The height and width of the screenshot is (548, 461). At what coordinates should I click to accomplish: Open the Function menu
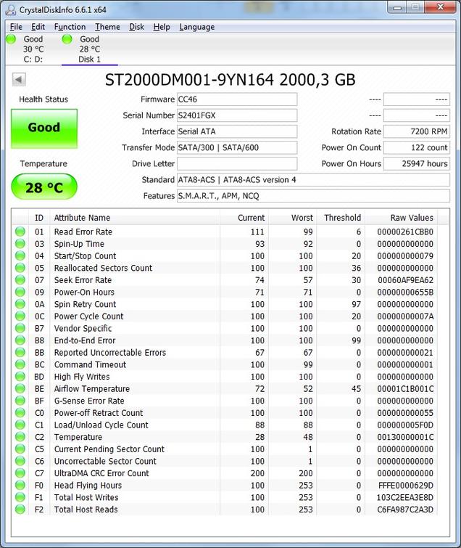pos(70,27)
